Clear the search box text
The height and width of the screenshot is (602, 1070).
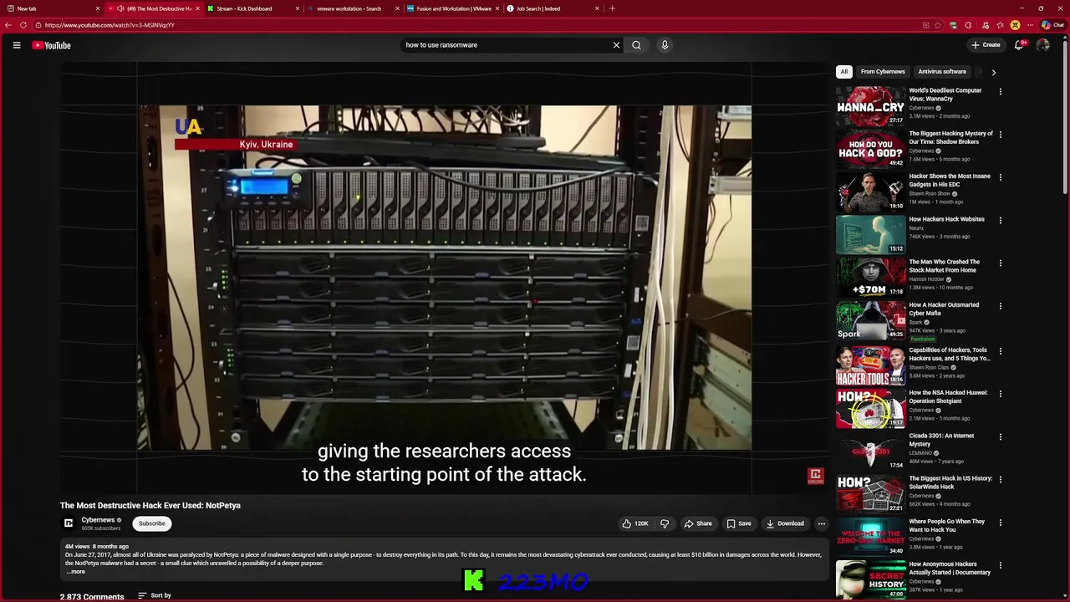point(616,45)
